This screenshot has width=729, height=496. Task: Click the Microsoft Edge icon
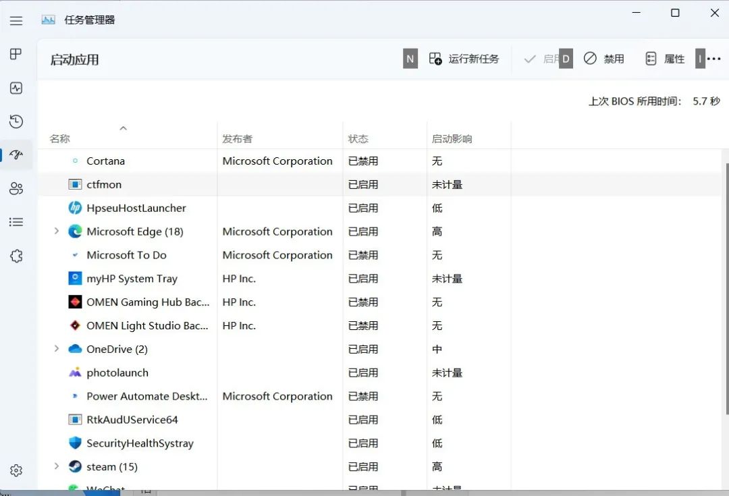click(x=75, y=231)
